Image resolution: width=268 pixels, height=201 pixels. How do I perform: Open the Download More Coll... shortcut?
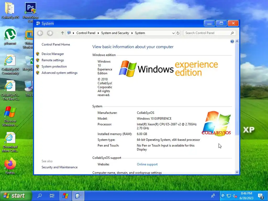(10, 142)
